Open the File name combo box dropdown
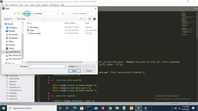This screenshot has width=198, height=111. pos(65,67)
